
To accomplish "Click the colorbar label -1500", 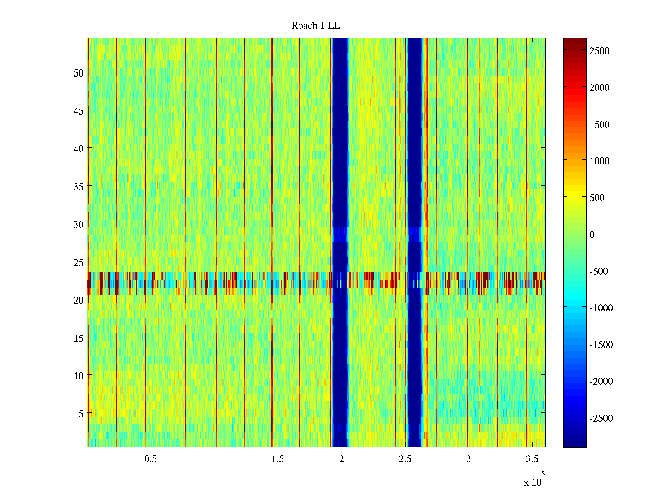I will click(x=601, y=345).
